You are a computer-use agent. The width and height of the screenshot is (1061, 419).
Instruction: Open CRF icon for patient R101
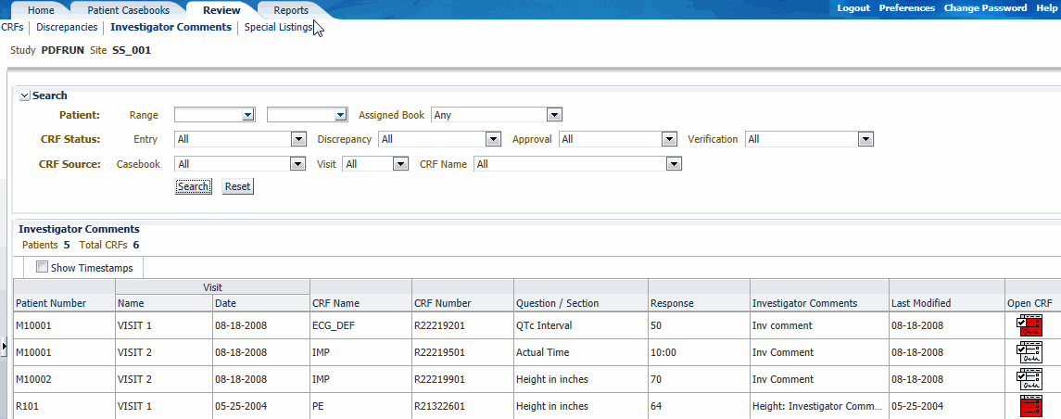[x=1030, y=407]
